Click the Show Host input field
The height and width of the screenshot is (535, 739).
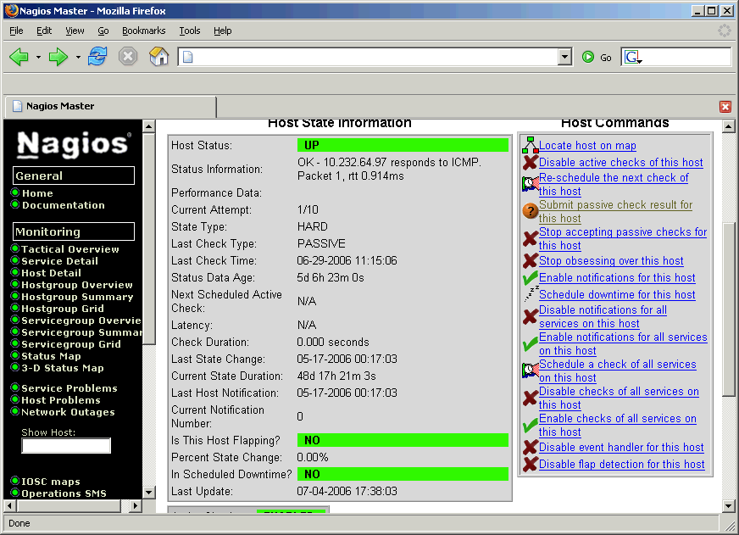[66, 445]
